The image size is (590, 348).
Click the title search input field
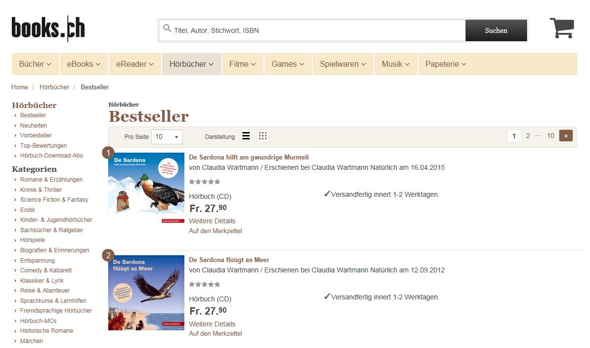pos(312,30)
